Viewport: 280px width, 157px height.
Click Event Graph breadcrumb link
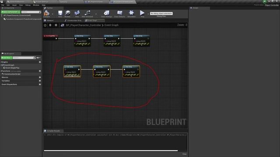(112, 25)
